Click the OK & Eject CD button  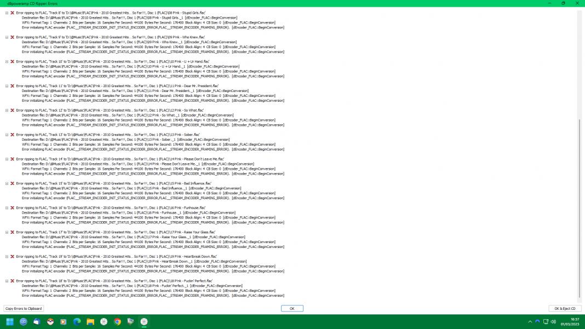[565, 309]
